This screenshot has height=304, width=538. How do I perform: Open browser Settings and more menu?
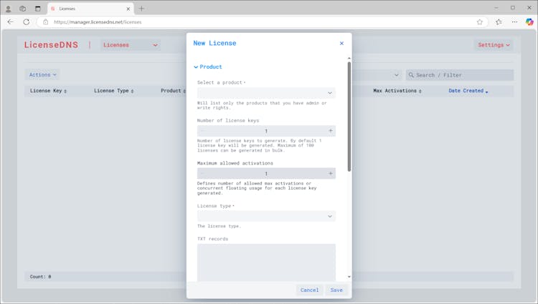(514, 22)
